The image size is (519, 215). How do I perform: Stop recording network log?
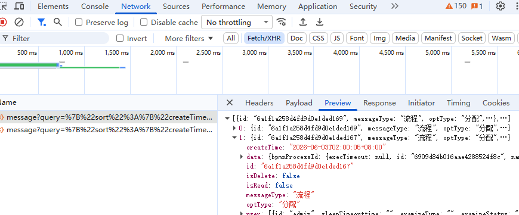2,22
